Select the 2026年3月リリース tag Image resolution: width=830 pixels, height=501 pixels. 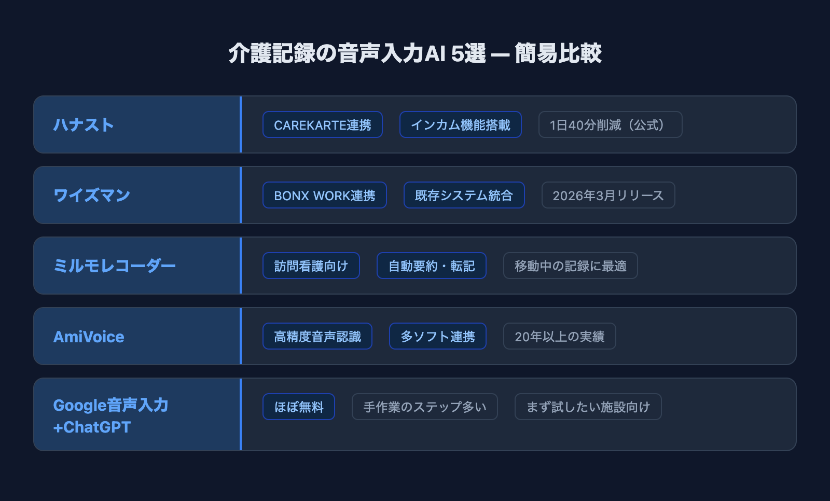point(608,196)
